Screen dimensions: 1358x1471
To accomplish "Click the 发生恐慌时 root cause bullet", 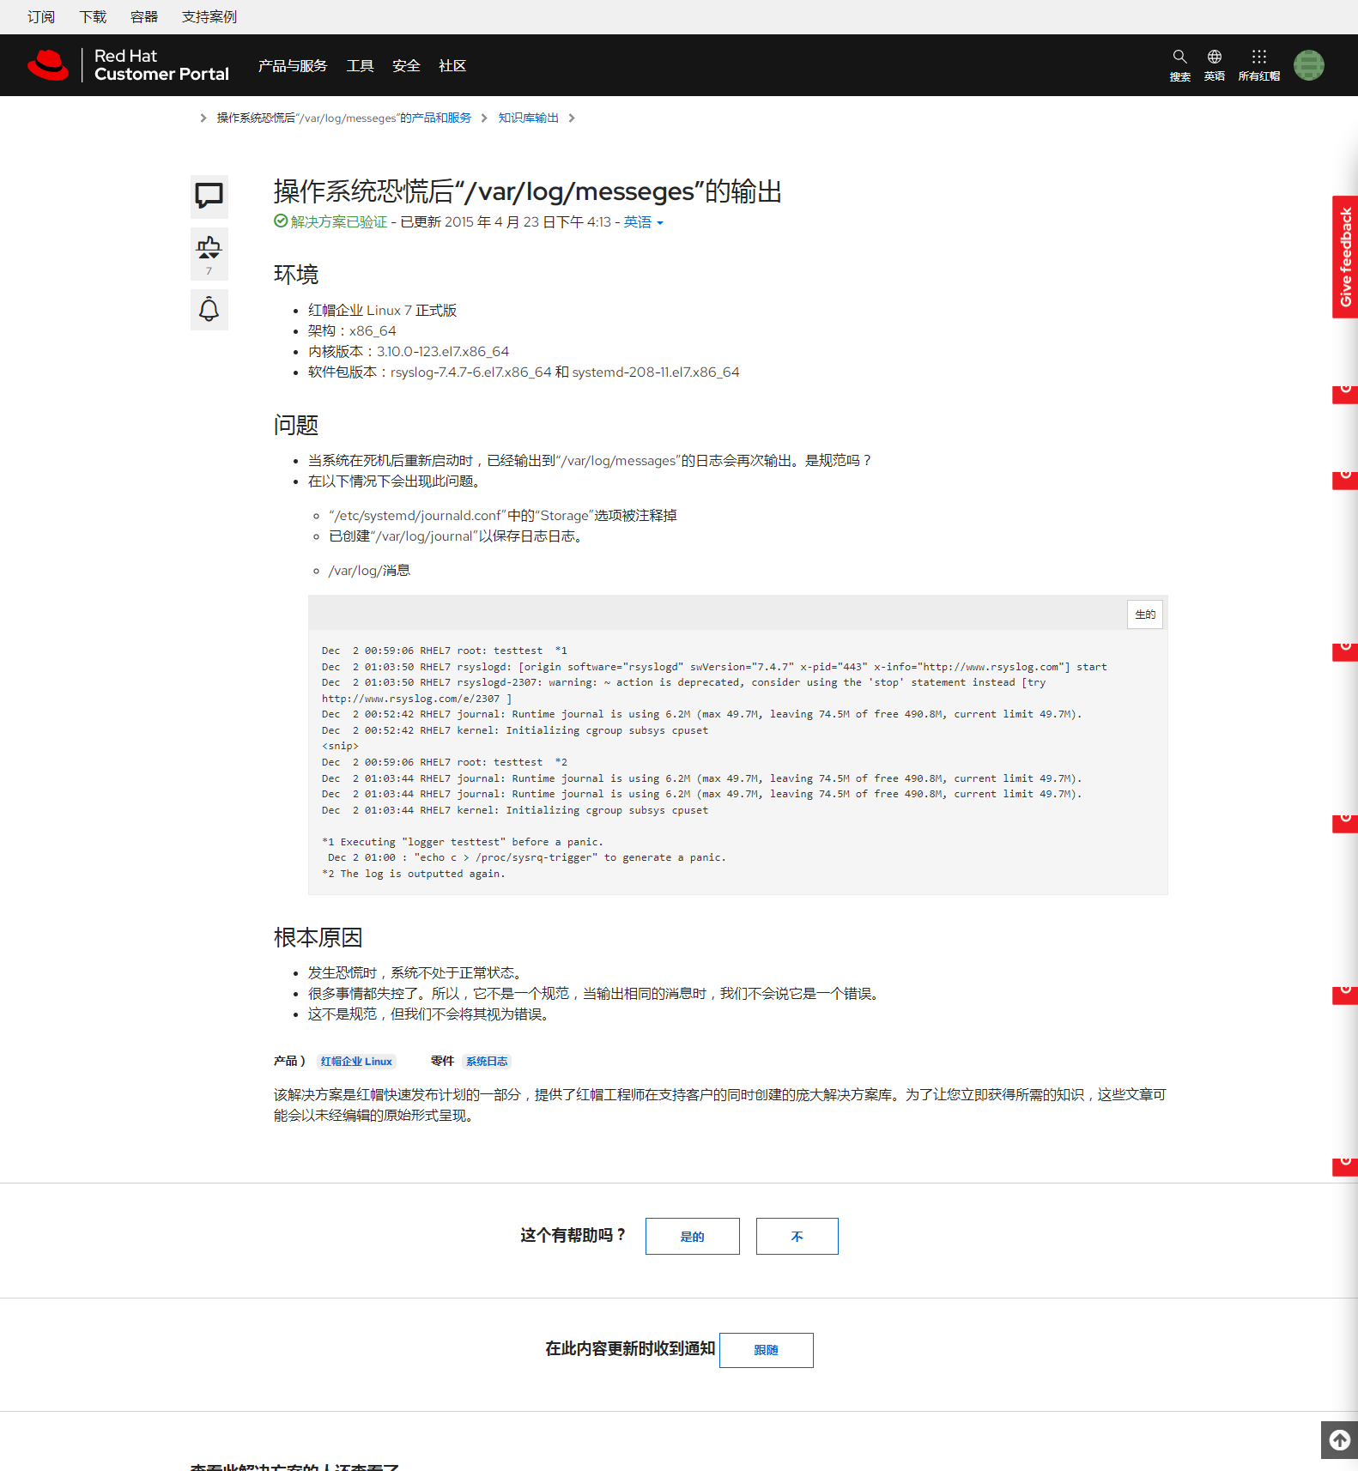I will coord(417,973).
